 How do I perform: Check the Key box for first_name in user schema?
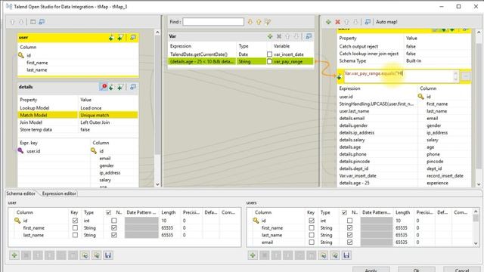(75, 227)
